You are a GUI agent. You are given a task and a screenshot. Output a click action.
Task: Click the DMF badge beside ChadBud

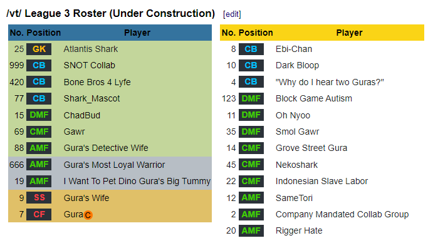click(39, 115)
